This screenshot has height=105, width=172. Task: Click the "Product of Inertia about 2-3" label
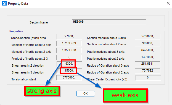click(30, 59)
